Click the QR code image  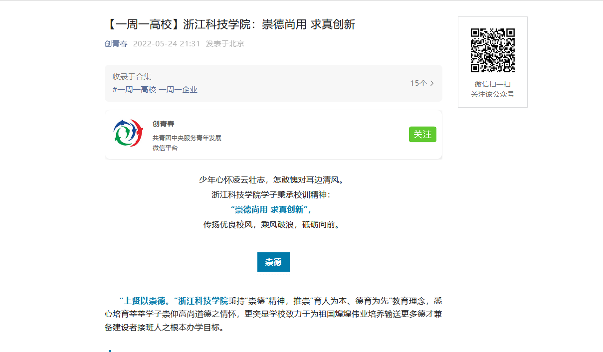[492, 50]
